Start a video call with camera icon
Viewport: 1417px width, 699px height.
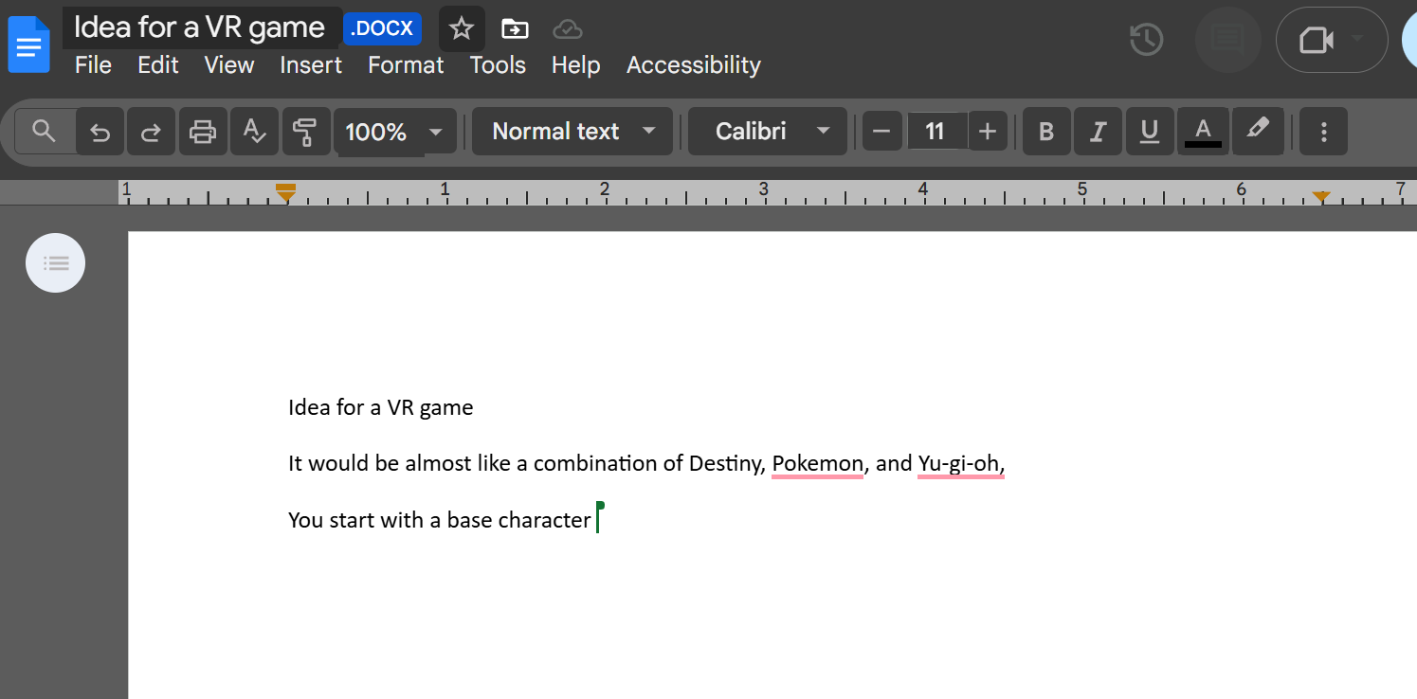1316,40
